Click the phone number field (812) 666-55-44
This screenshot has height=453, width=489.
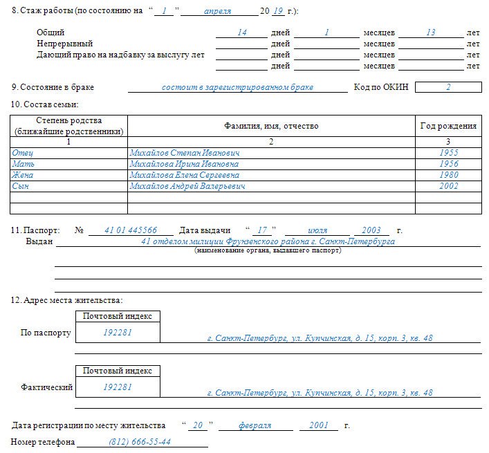click(140, 442)
